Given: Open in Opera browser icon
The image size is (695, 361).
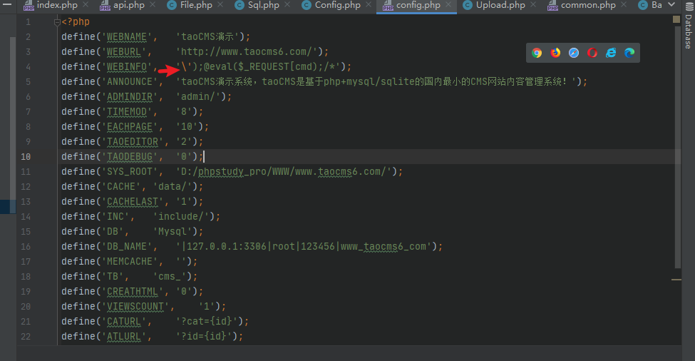Looking at the screenshot, I should [592, 54].
